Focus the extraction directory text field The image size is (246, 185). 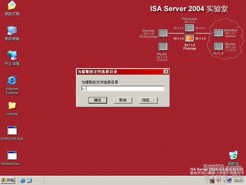click(123, 89)
